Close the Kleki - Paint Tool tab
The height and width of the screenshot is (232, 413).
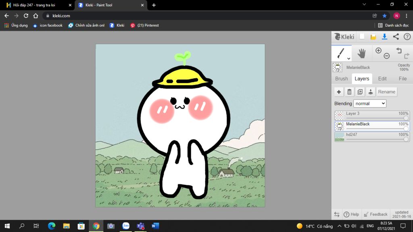pos(142,5)
